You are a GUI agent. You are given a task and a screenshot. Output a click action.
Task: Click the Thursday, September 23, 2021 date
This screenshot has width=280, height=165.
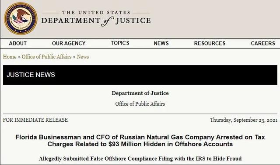[244, 120]
